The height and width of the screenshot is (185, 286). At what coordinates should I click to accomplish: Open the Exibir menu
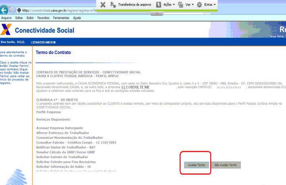pos(30,18)
